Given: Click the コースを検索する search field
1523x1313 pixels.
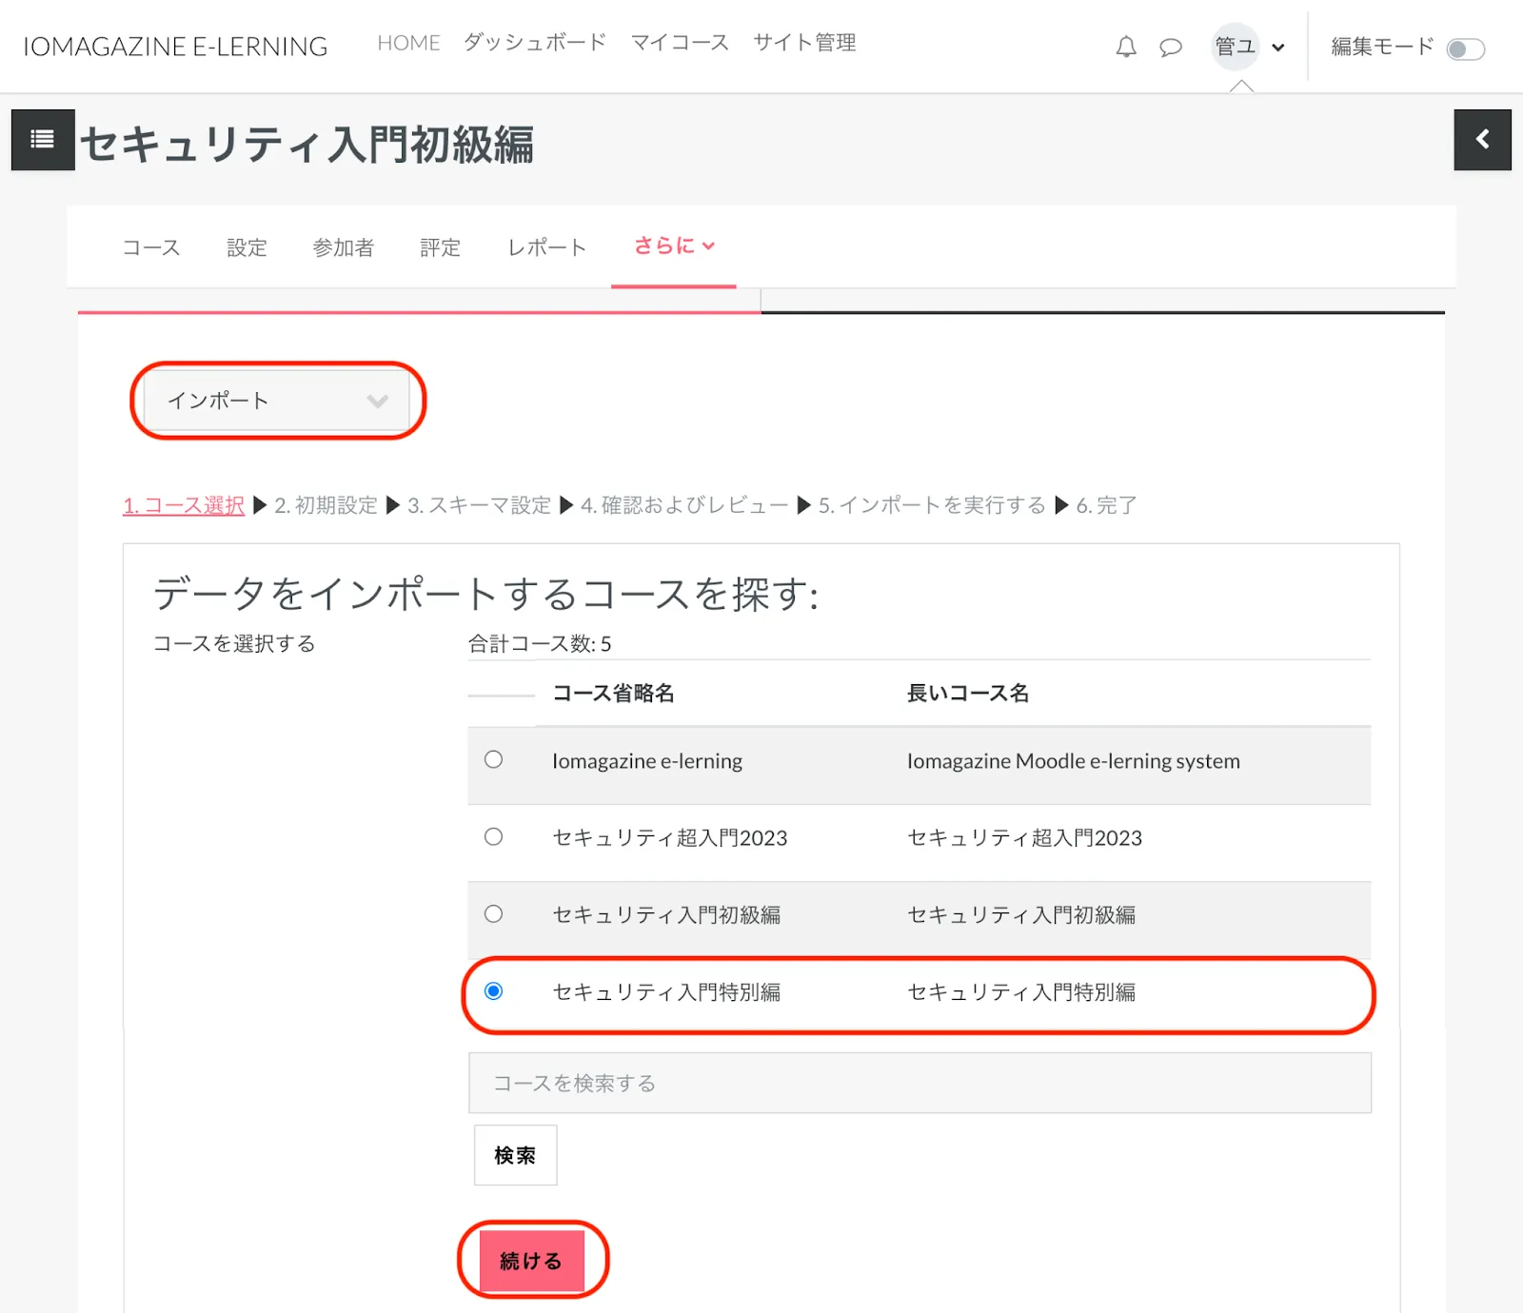Looking at the screenshot, I should coord(919,1083).
